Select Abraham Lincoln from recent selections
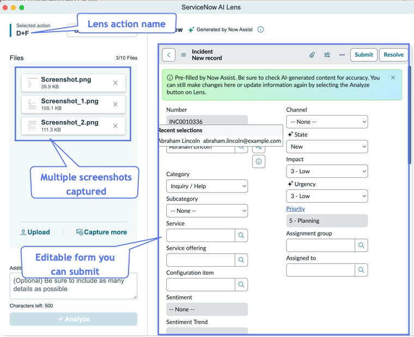This screenshot has width=414, height=337. pos(221,141)
